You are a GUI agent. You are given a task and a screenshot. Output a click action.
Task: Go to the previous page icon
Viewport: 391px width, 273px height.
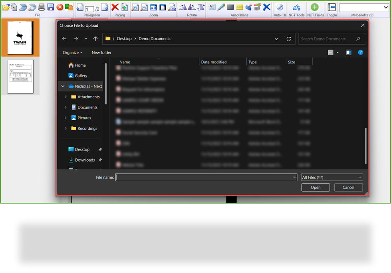[80, 7]
